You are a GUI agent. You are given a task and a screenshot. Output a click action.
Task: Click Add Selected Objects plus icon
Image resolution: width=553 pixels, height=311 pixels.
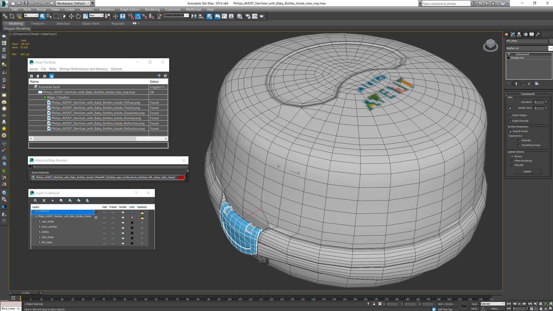[x=52, y=200]
